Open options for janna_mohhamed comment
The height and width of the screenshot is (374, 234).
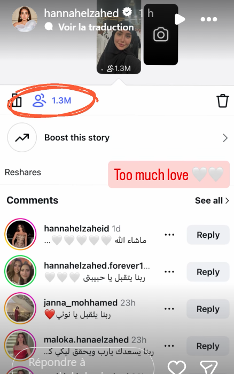(169, 309)
